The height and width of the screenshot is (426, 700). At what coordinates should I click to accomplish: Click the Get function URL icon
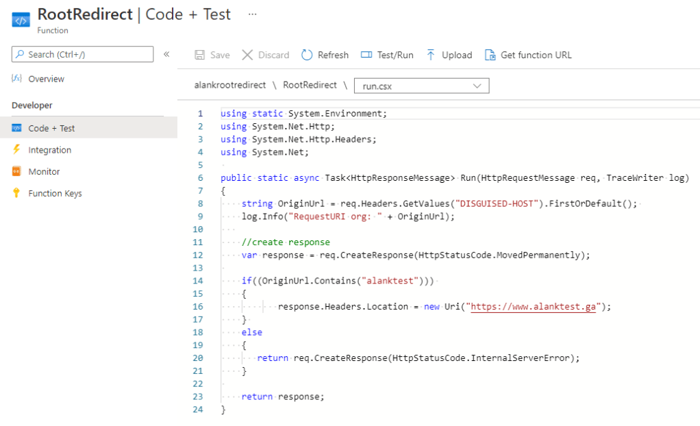point(490,55)
